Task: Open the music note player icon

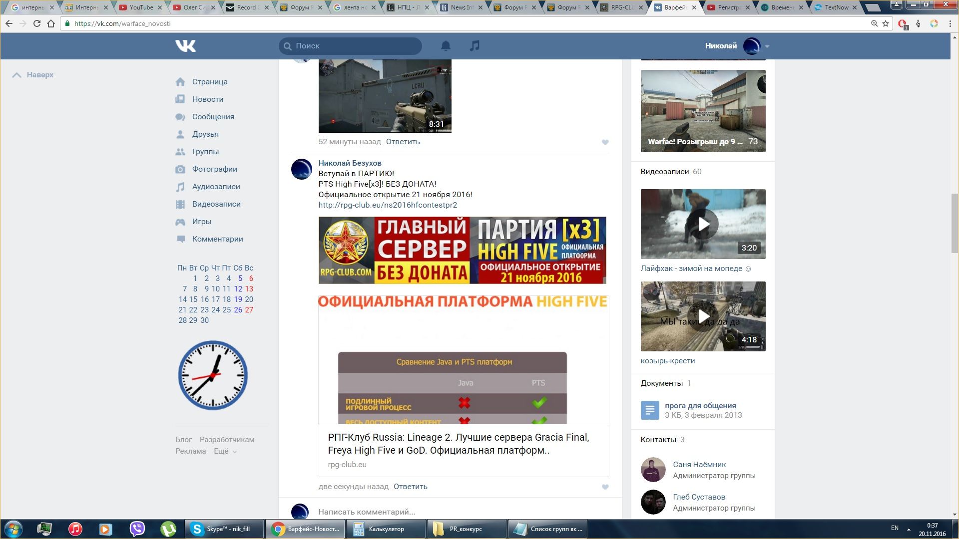Action: [x=475, y=46]
